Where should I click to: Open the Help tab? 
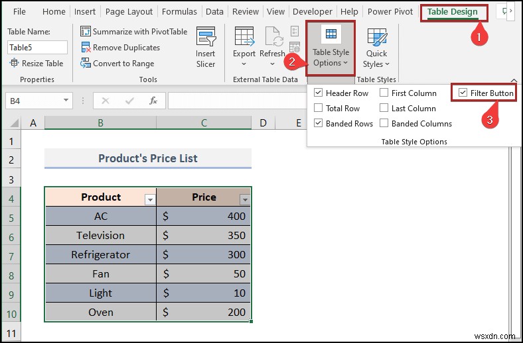click(x=349, y=12)
